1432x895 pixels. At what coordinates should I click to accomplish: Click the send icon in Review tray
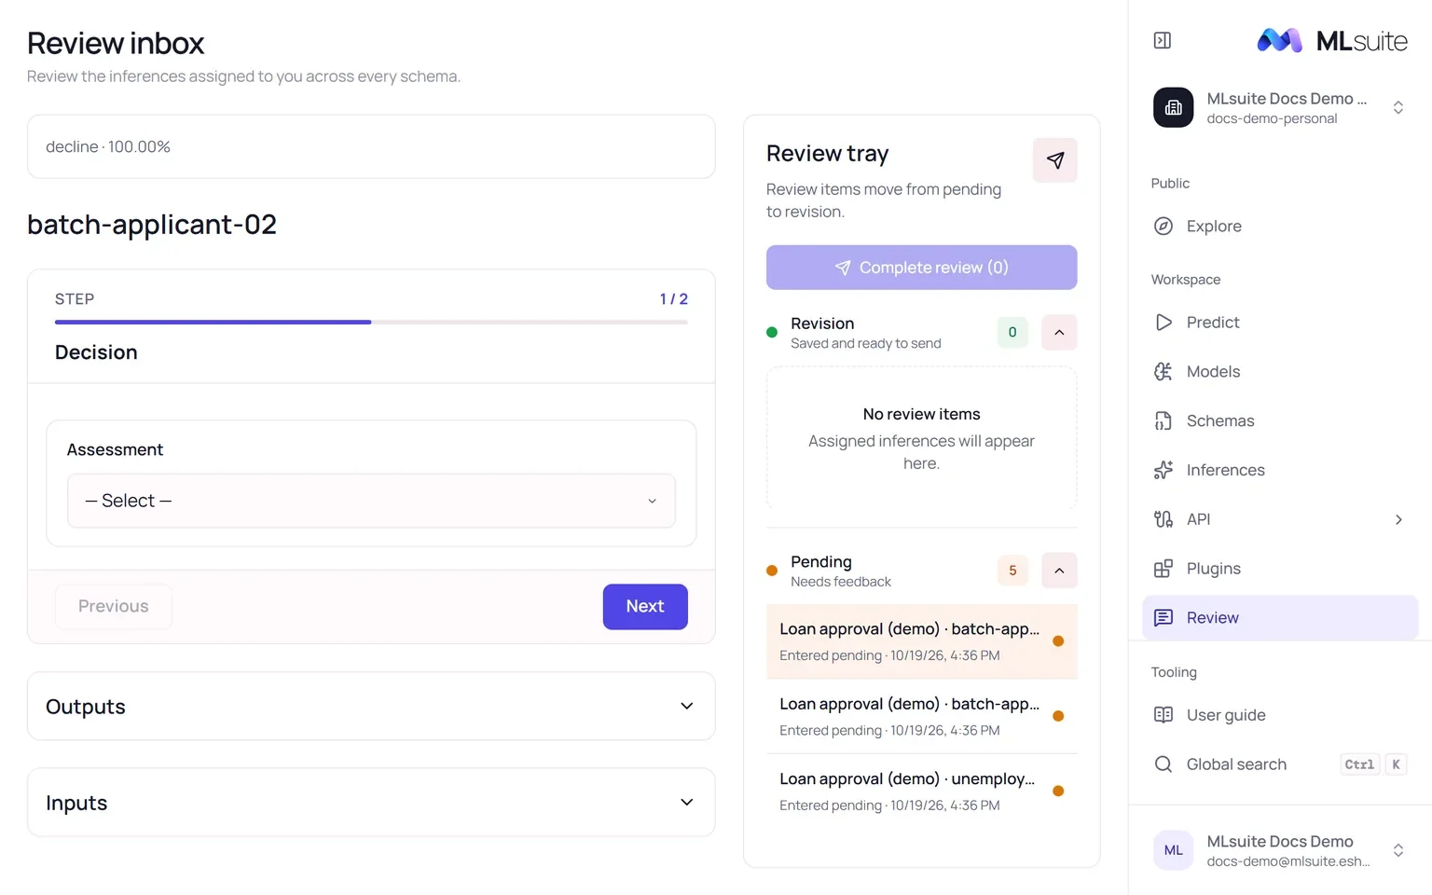pyautogui.click(x=1055, y=160)
